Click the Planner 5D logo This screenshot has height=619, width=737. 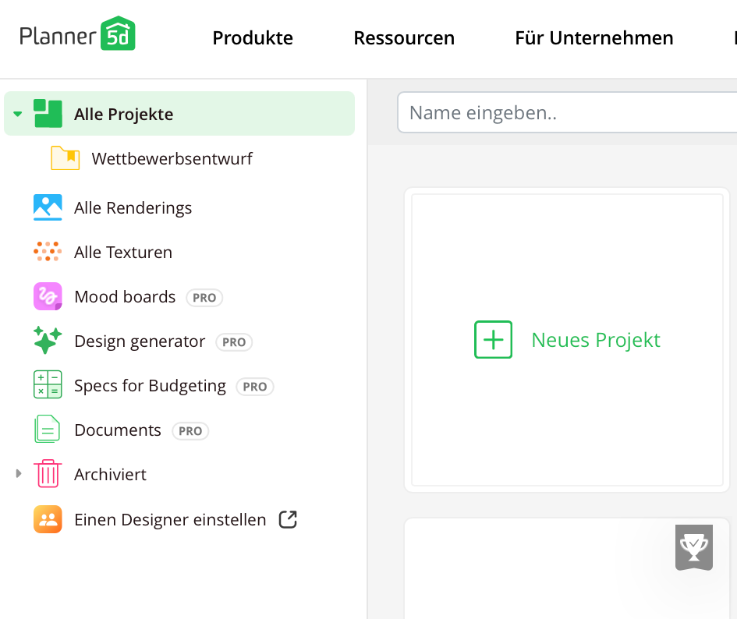point(77,34)
